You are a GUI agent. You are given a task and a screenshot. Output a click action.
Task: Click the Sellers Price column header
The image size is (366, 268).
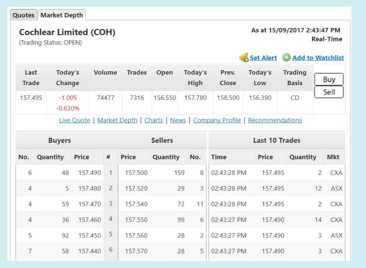(128, 157)
